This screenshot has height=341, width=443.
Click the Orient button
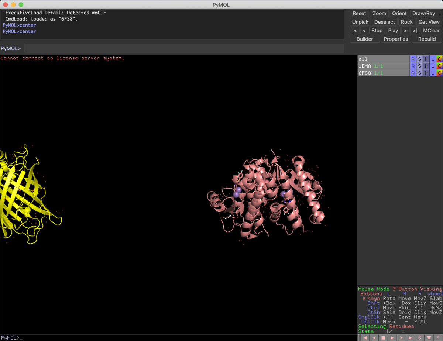[x=399, y=13]
